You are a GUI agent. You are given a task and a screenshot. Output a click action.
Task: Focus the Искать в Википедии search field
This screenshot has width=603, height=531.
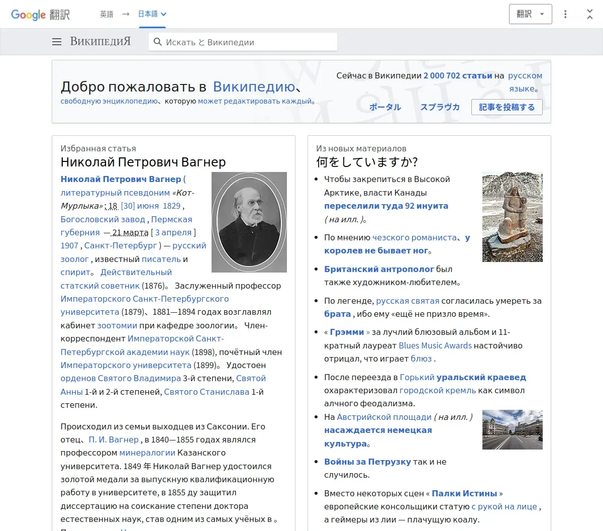243,42
